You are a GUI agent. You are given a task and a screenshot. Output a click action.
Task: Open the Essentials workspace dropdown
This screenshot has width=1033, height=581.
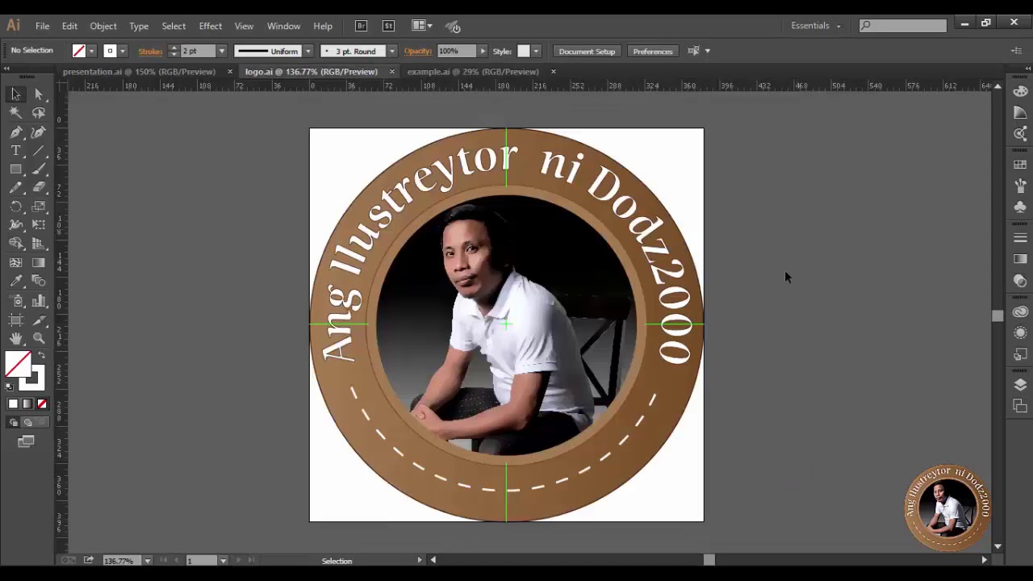click(816, 26)
